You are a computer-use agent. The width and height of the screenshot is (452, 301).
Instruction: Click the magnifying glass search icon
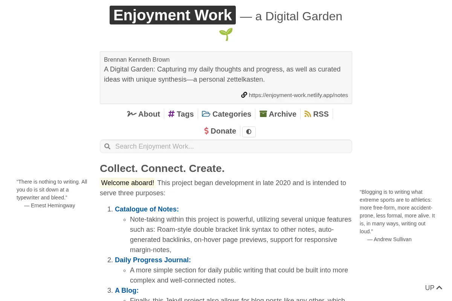pos(107,146)
